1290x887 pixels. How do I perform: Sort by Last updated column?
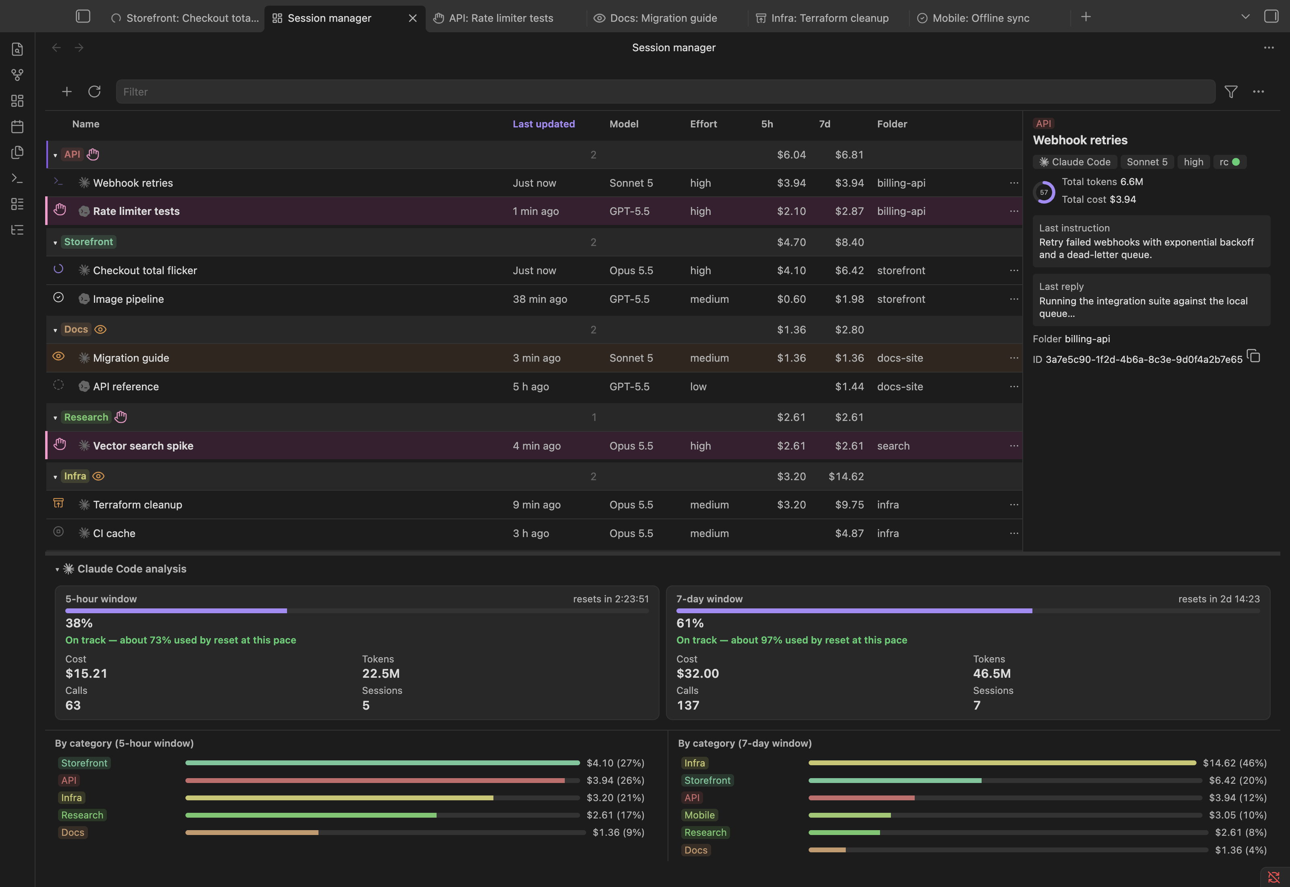pos(543,124)
